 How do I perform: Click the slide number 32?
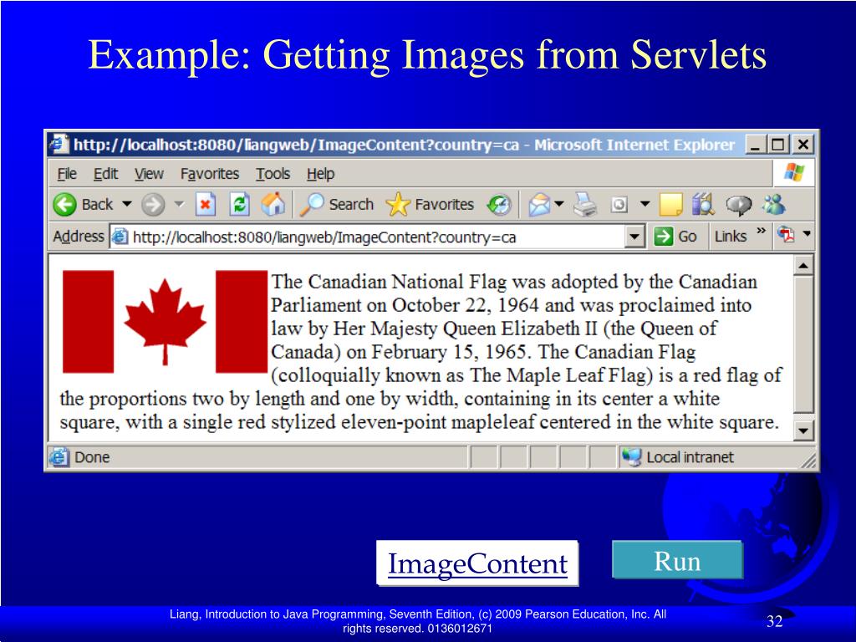[775, 621]
